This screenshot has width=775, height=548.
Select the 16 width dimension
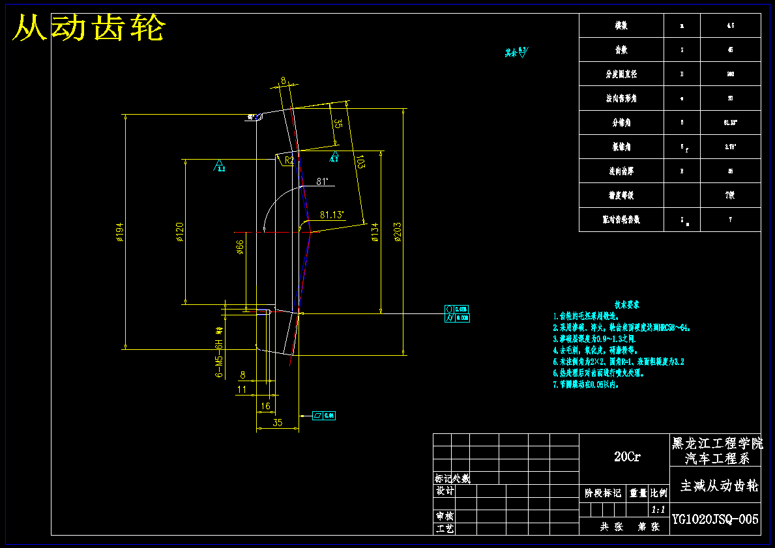(265, 406)
